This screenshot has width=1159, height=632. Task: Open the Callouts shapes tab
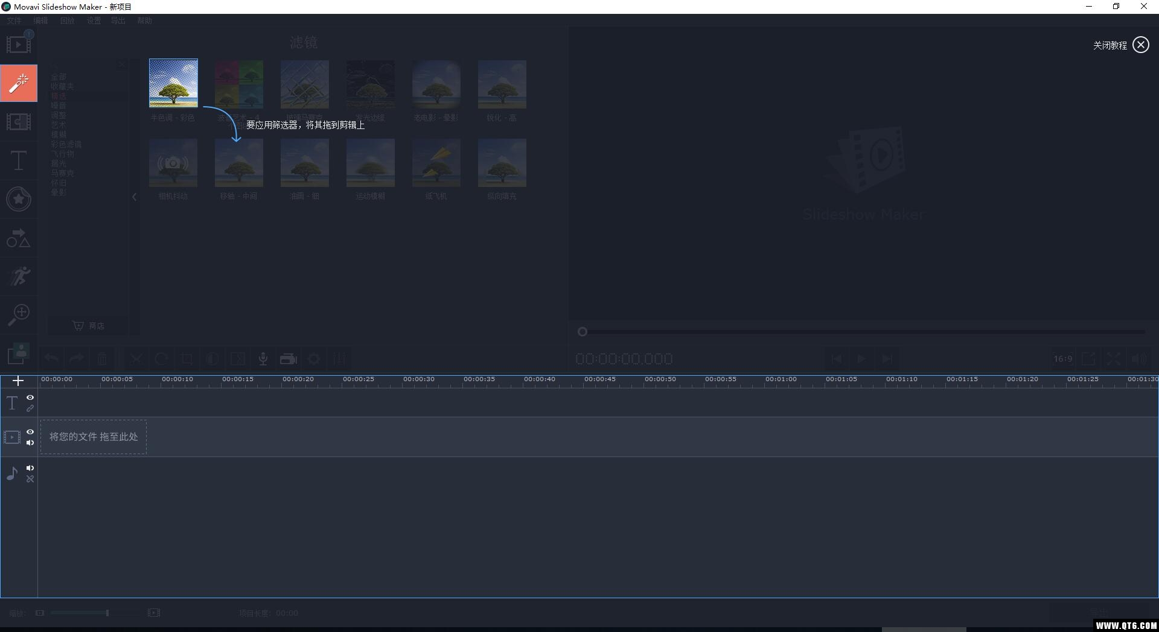(19, 238)
